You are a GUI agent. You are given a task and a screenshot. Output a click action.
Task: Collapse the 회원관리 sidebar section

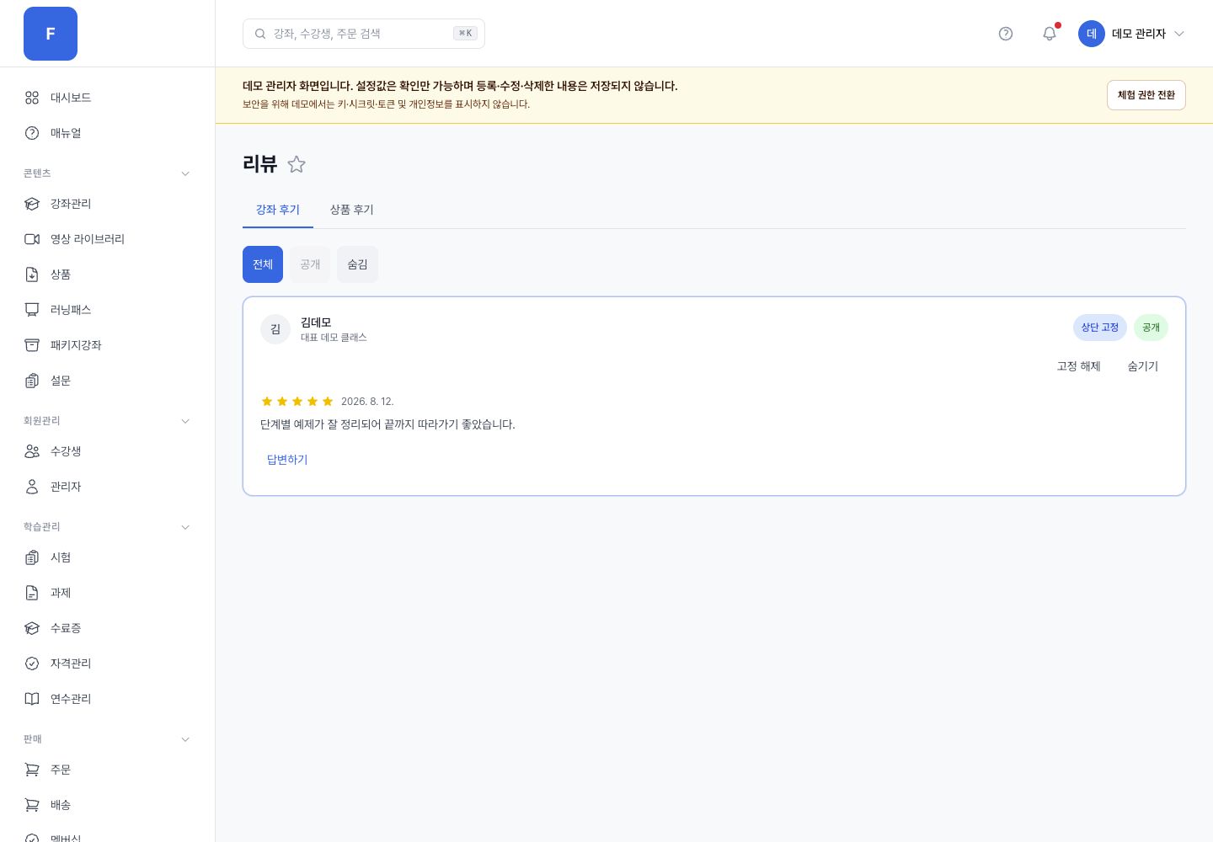pyautogui.click(x=185, y=421)
